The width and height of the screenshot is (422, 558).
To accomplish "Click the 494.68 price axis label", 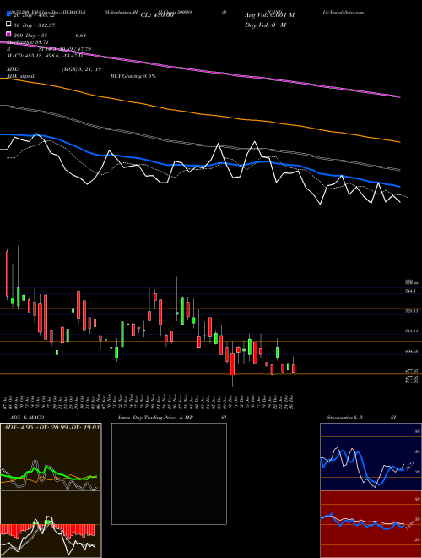I will coord(412,351).
